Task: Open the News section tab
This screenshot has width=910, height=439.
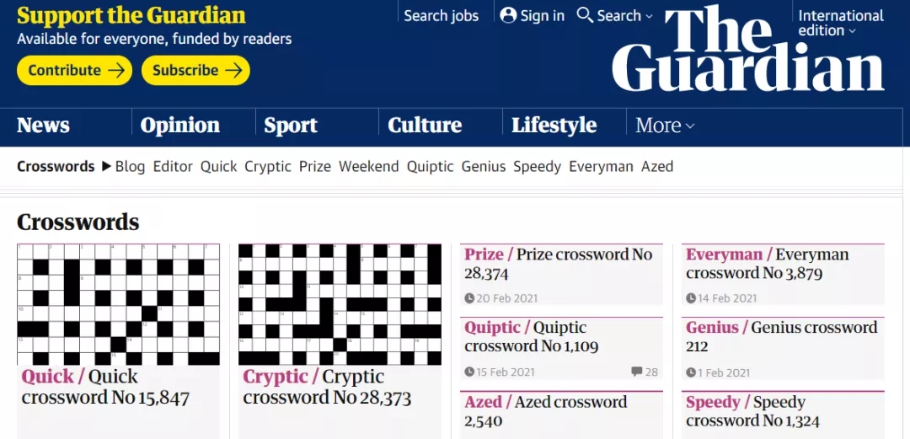Action: [x=43, y=126]
